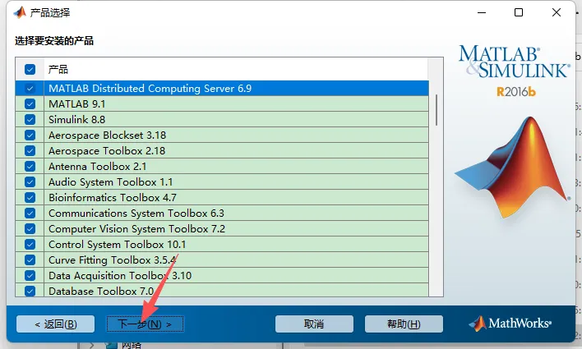The width and height of the screenshot is (582, 349).
Task: Select the Simulink 8.8 product row
Action: pyautogui.click(x=222, y=119)
